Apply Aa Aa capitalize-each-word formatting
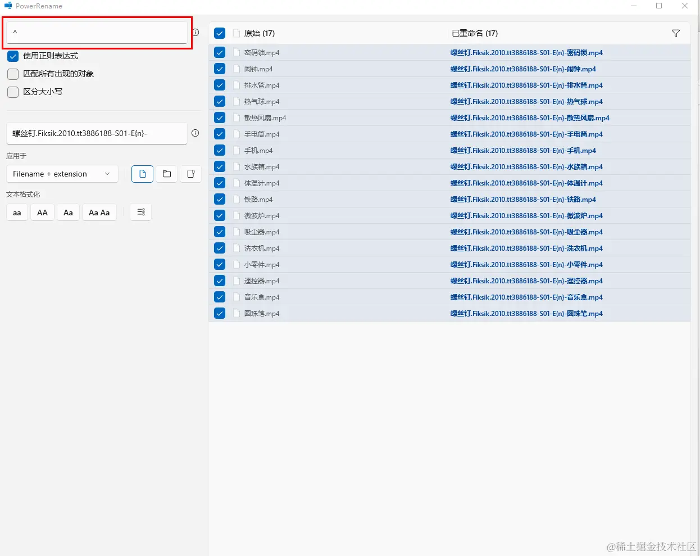 (99, 213)
